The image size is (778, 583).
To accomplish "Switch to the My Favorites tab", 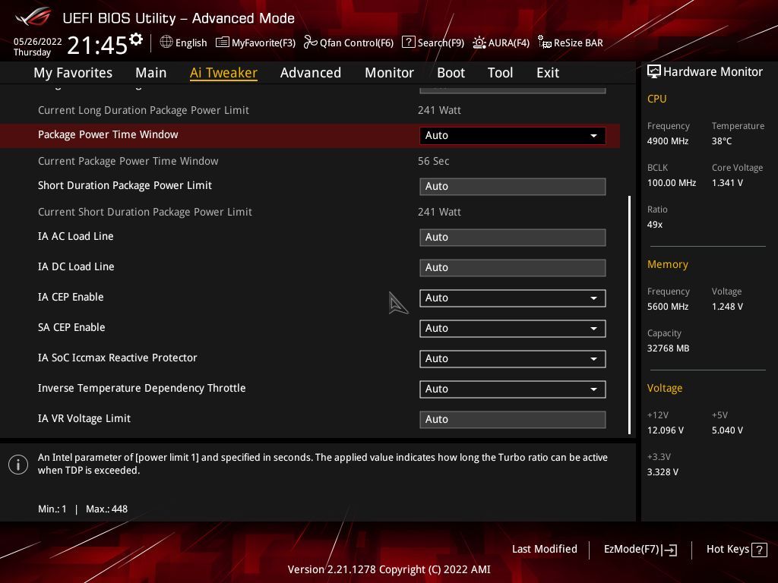I will [x=73, y=73].
